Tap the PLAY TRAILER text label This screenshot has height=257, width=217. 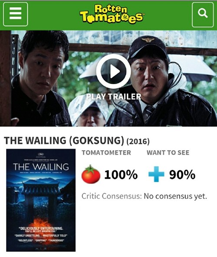point(114,97)
